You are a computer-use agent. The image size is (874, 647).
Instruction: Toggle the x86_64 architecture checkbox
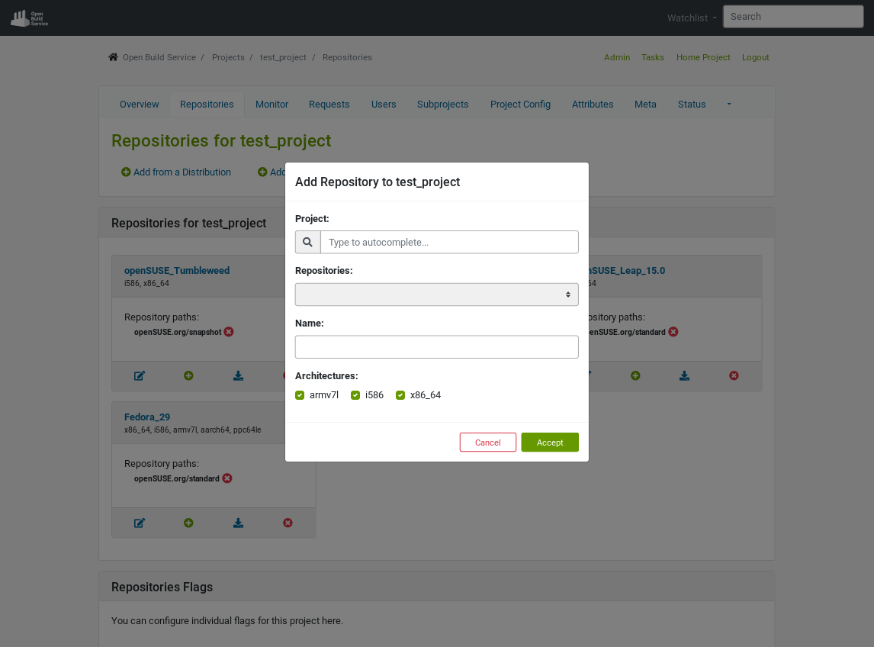[400, 394]
